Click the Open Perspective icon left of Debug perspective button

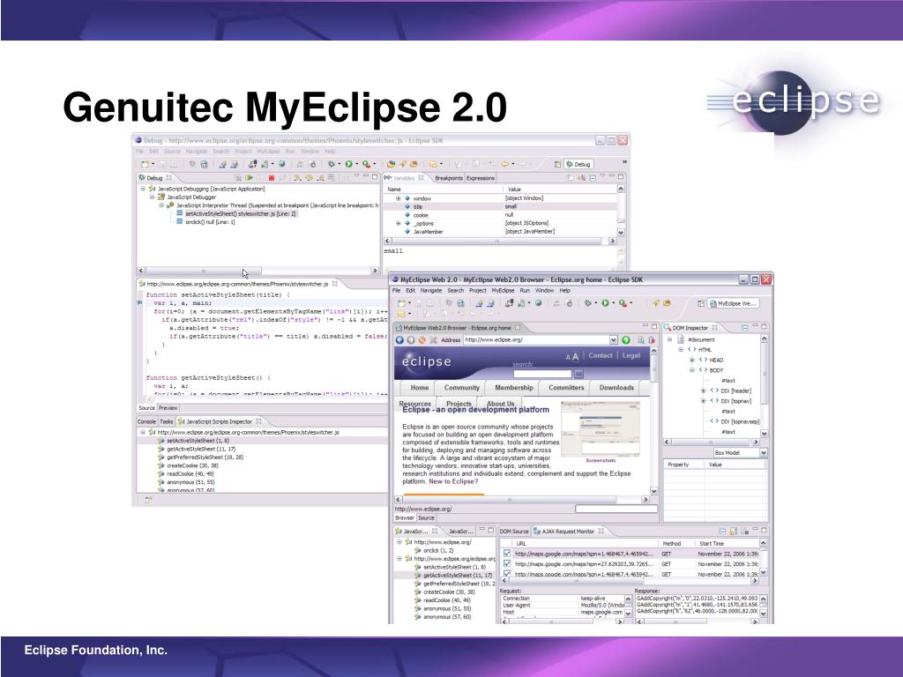click(x=557, y=164)
